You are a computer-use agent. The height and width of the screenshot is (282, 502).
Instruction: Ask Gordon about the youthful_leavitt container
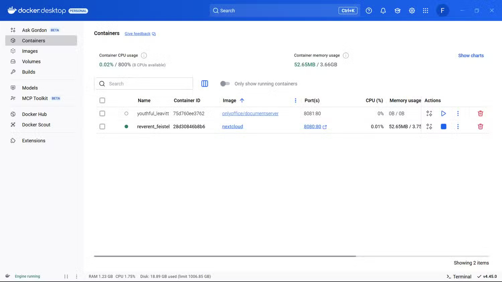tap(429, 114)
